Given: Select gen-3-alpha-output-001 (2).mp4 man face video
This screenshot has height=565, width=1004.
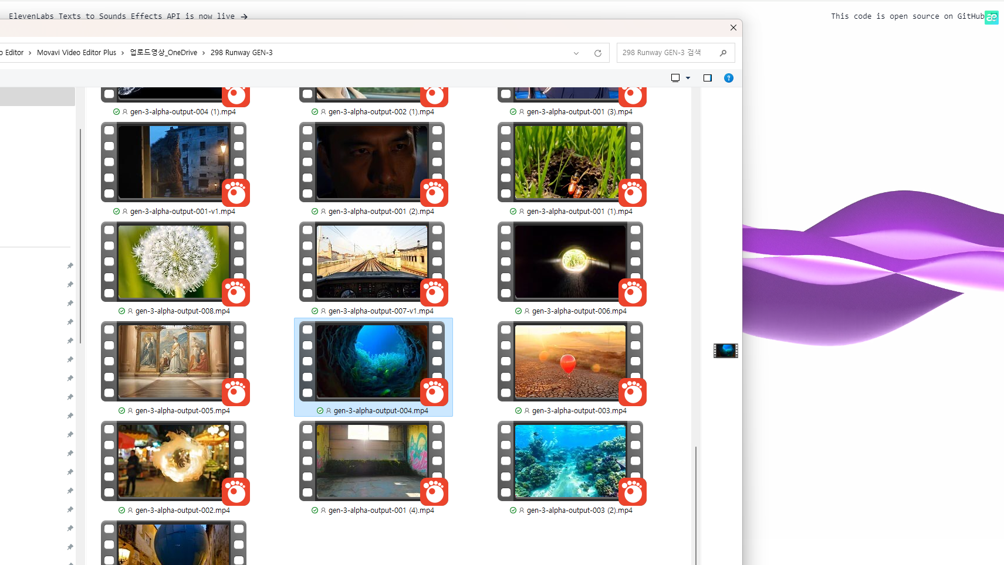Looking at the screenshot, I should [372, 162].
